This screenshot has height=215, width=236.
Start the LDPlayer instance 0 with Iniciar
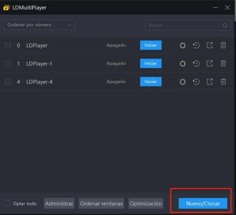151,45
